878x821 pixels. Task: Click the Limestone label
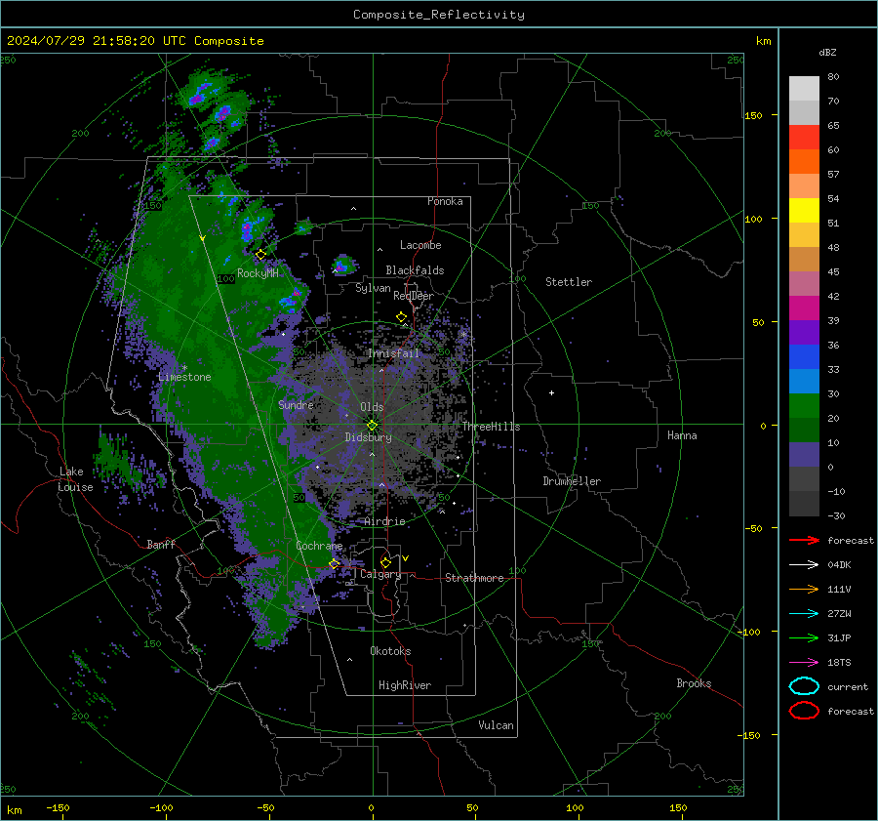pos(184,377)
